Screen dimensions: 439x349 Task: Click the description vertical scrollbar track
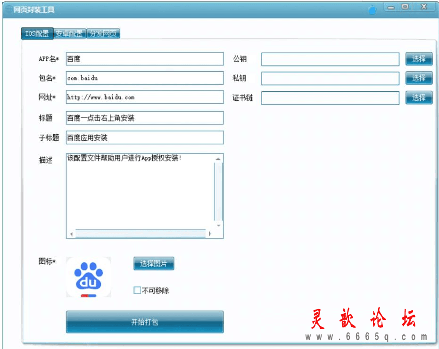click(218, 192)
